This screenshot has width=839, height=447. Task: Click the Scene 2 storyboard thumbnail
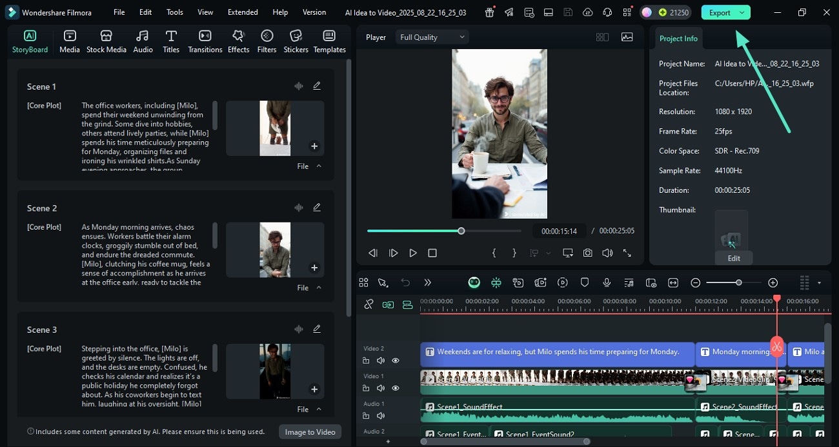275,250
